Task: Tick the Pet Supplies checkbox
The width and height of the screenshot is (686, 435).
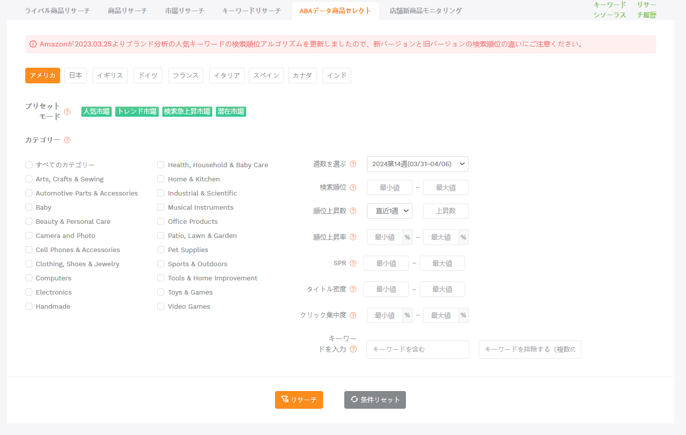Action: [x=161, y=250]
